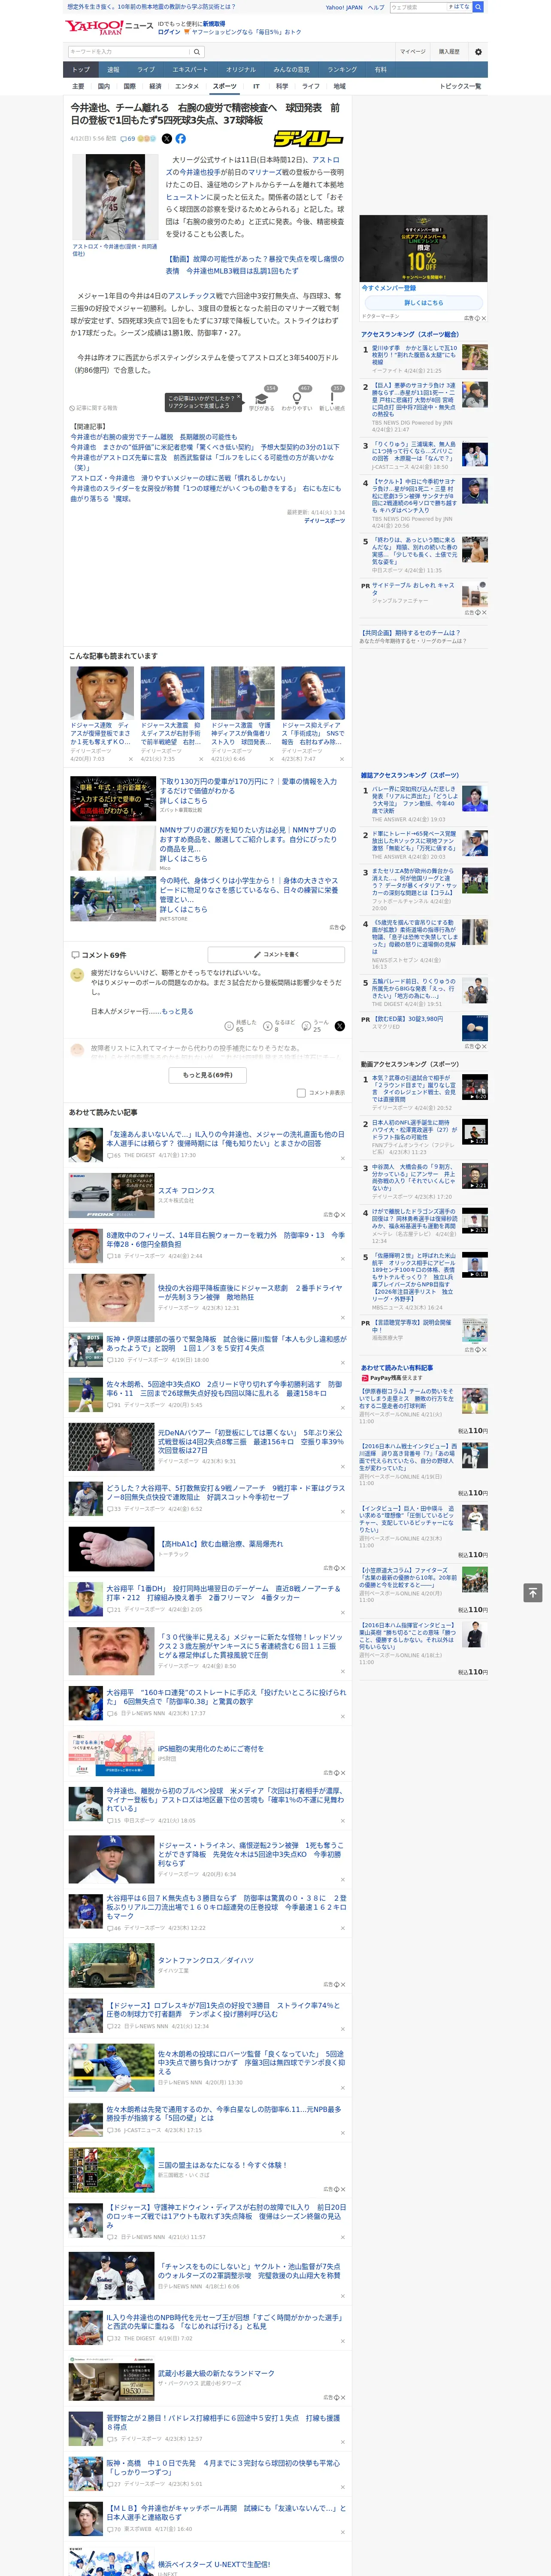
Task: Open the ランキング tab
Action: (342, 70)
